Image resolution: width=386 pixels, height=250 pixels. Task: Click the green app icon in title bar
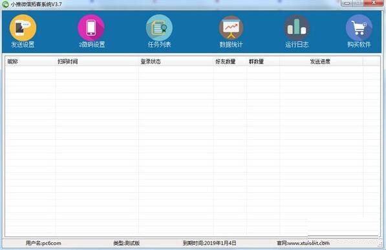point(5,4)
